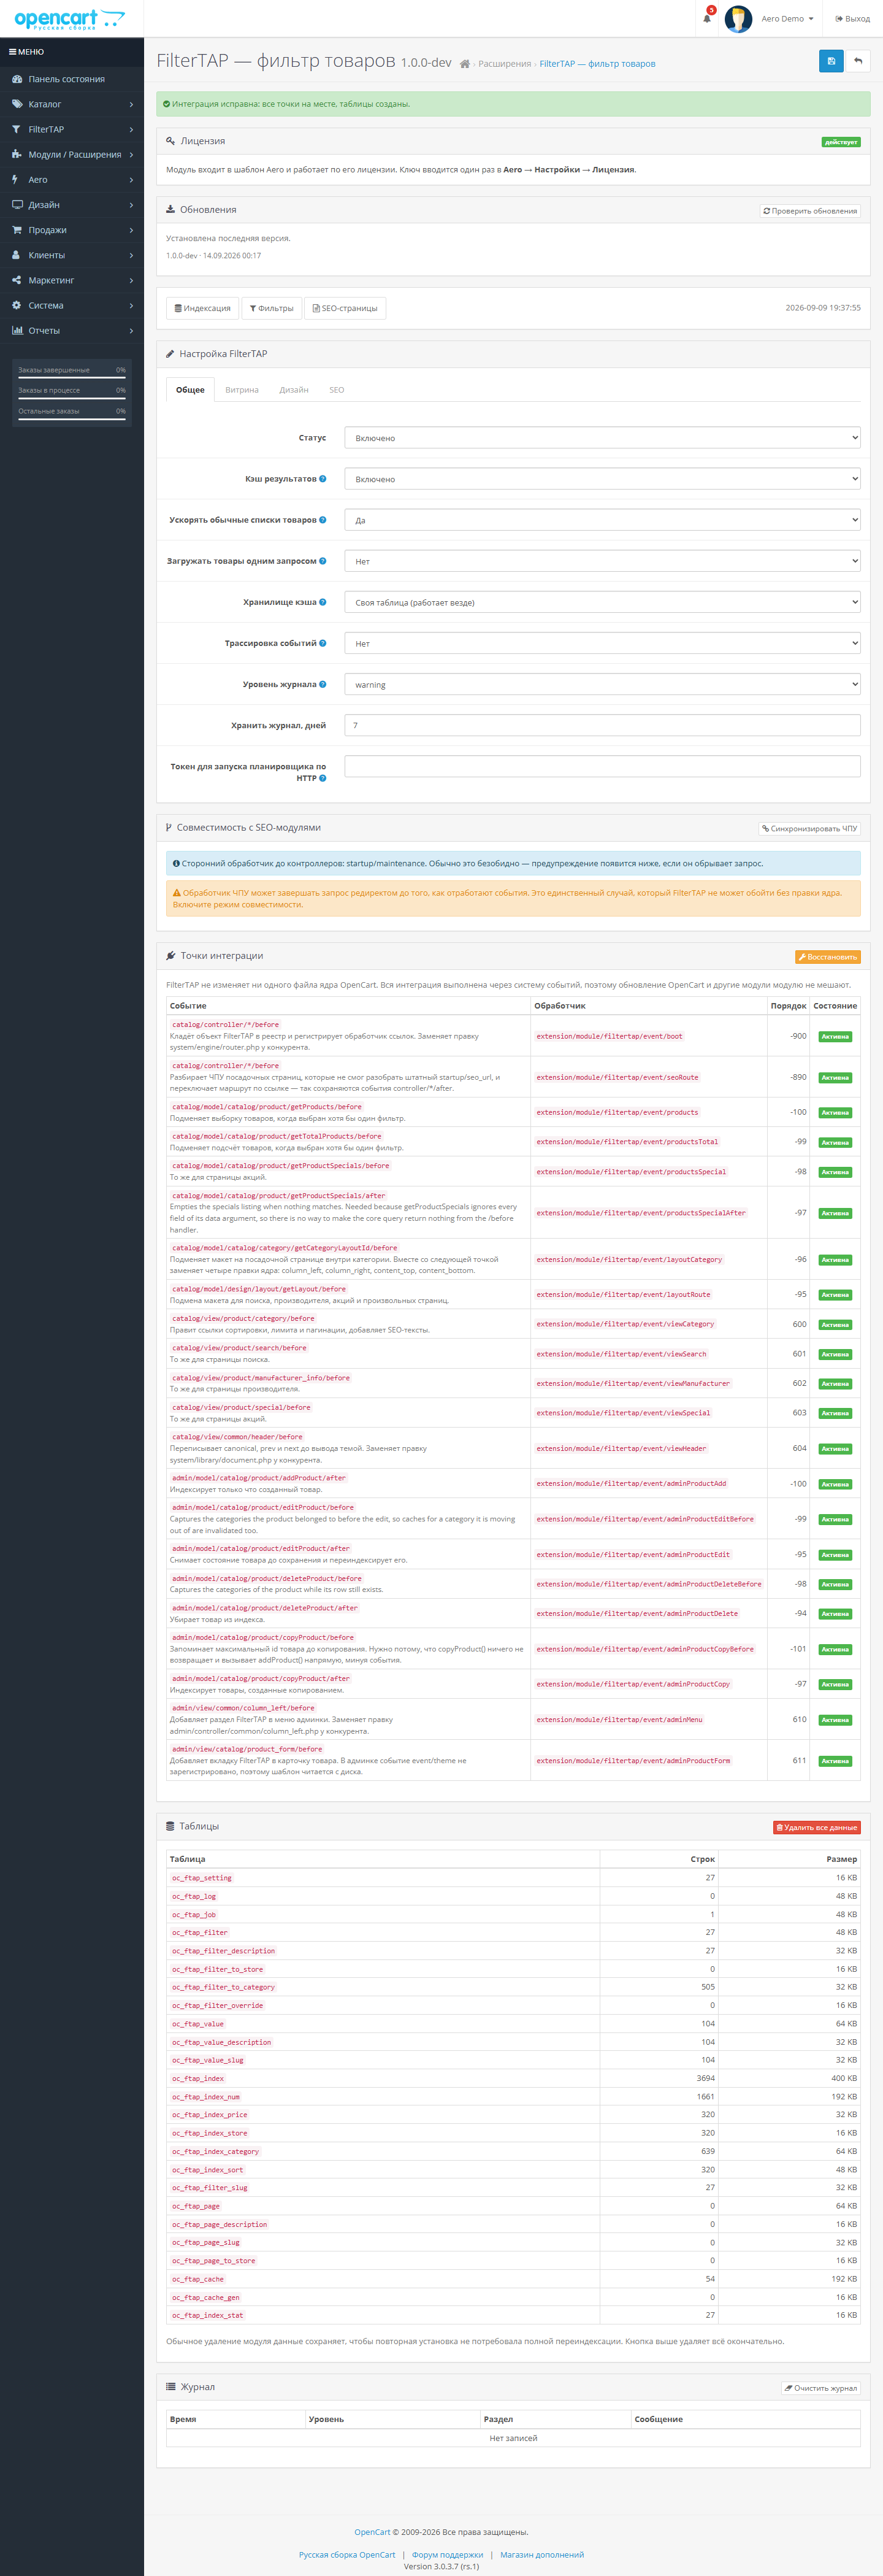Open the Индексация section button
The width and height of the screenshot is (883, 2576).
(x=203, y=308)
